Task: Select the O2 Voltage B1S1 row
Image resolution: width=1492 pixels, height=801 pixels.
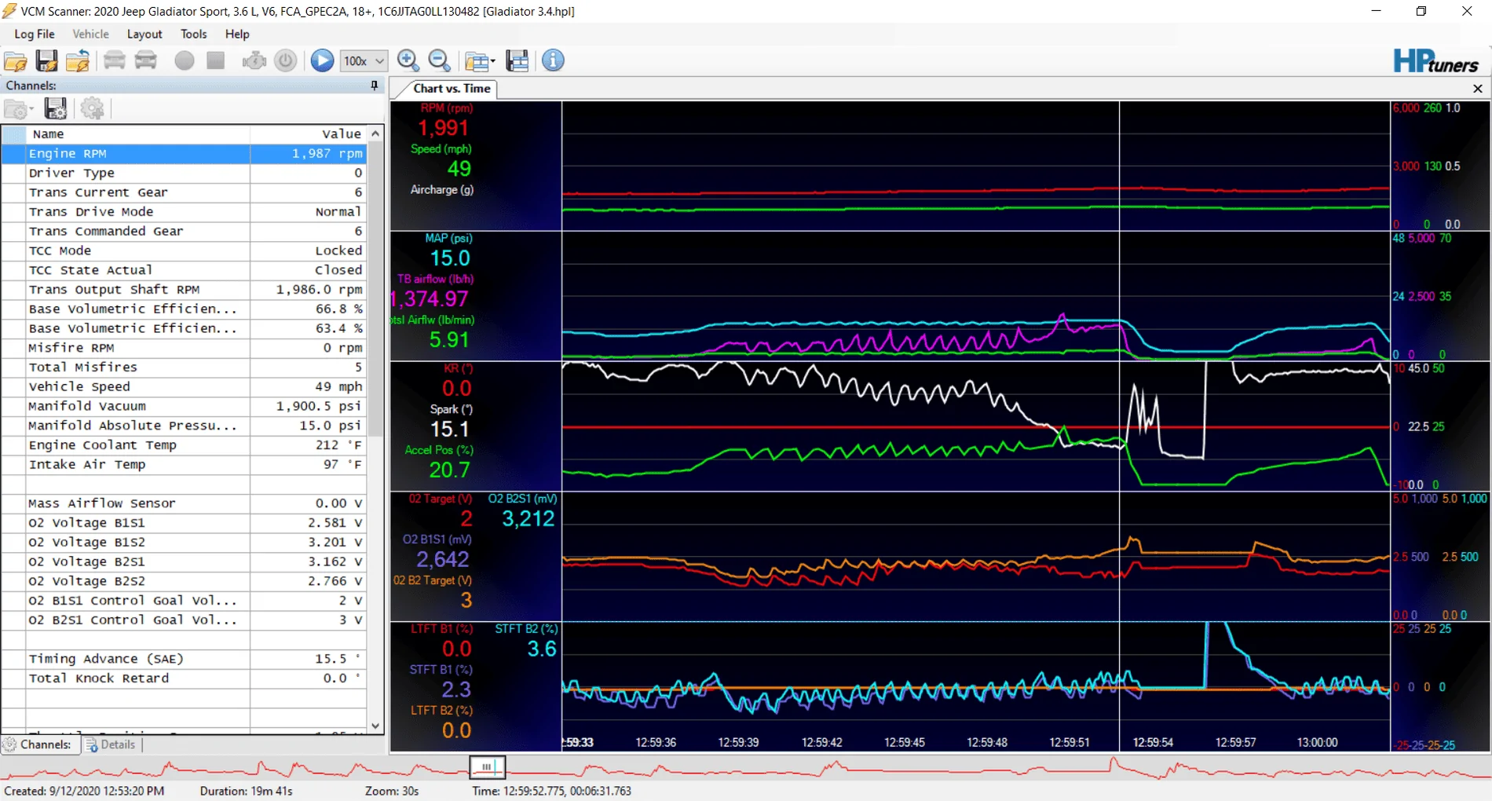Action: click(x=184, y=523)
